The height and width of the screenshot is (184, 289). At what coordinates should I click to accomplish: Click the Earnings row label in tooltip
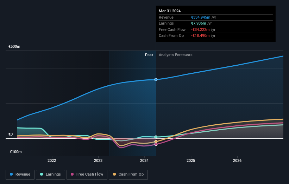166,23
